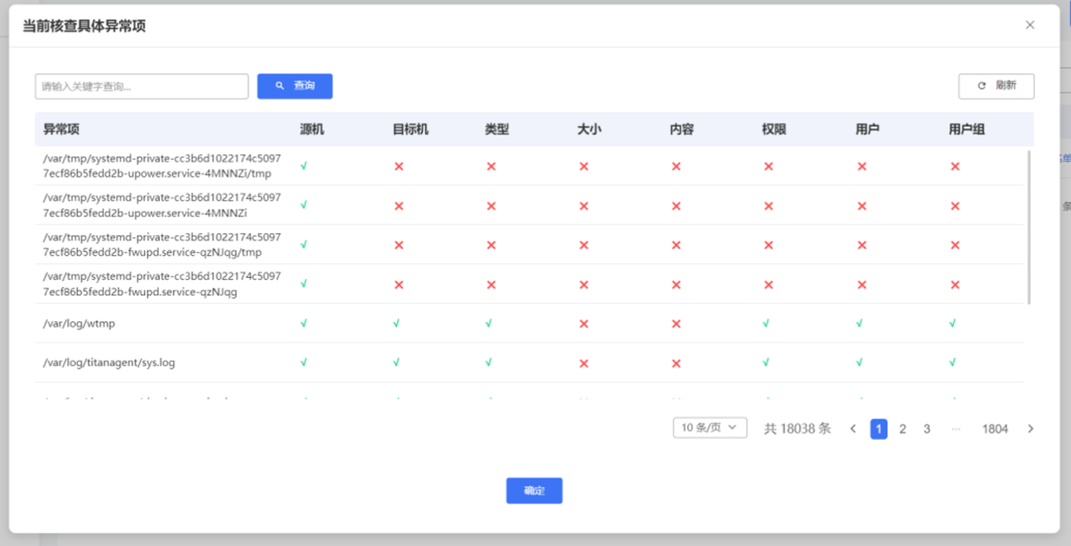This screenshot has width=1071, height=546.
Task: Jump to last page 1804
Action: (x=995, y=429)
